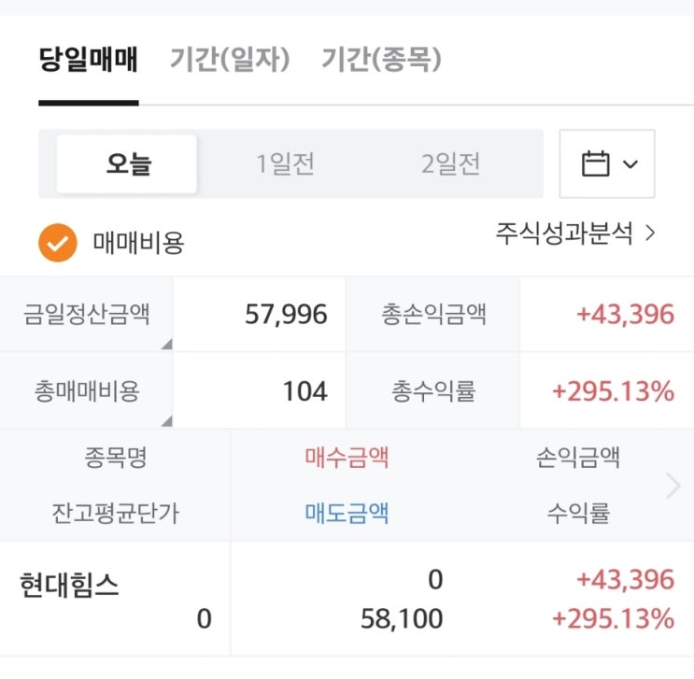Expand the 금일정산금액 info triangle

[166, 345]
